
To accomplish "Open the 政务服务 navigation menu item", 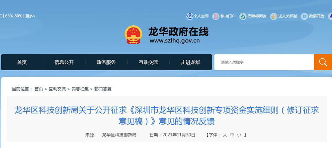I will [106, 62].
